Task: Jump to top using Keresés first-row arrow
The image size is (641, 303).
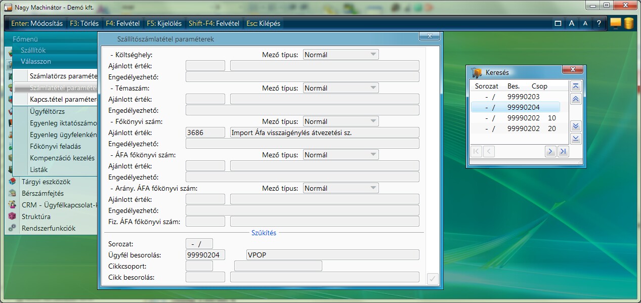Action: [575, 86]
